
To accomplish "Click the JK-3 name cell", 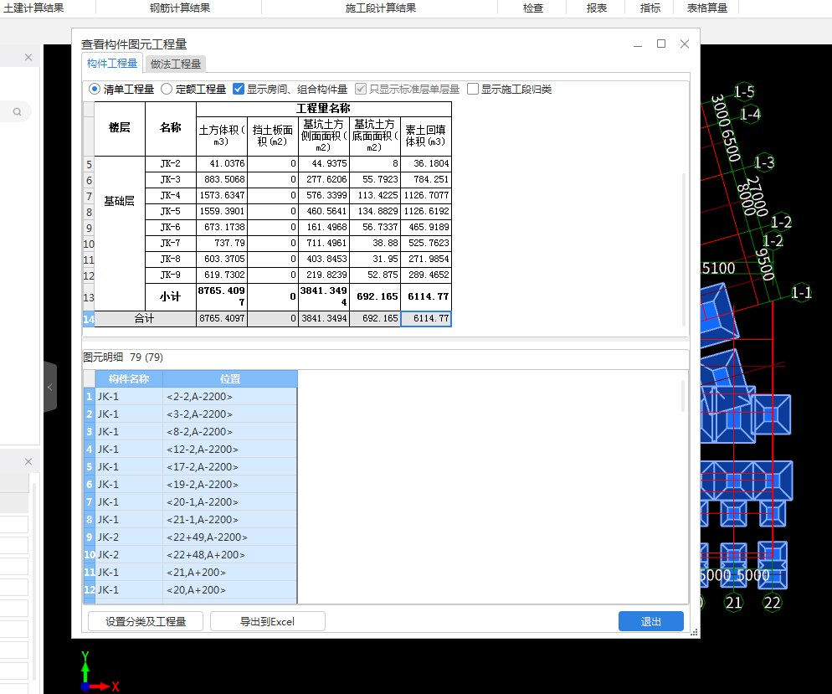I will [170, 179].
